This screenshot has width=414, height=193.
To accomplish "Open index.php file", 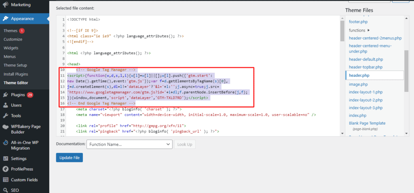I will tap(357, 116).
